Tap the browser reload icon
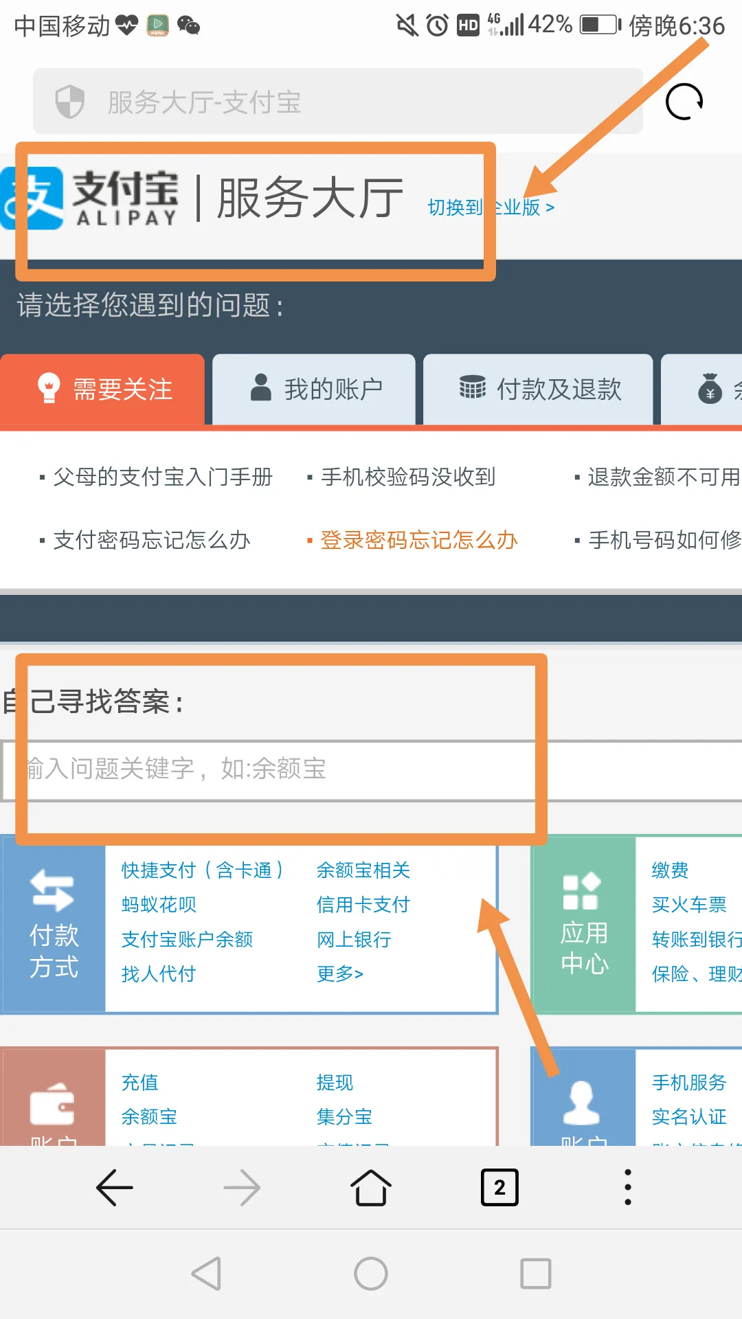This screenshot has height=1319, width=742. coord(684,102)
